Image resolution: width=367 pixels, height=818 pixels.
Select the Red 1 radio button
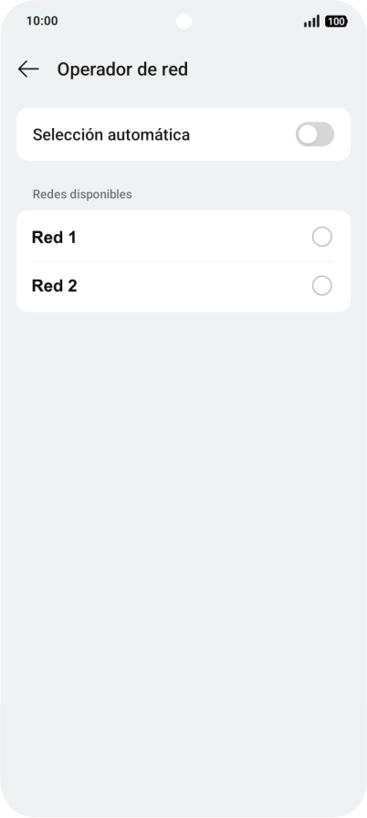[x=321, y=237]
